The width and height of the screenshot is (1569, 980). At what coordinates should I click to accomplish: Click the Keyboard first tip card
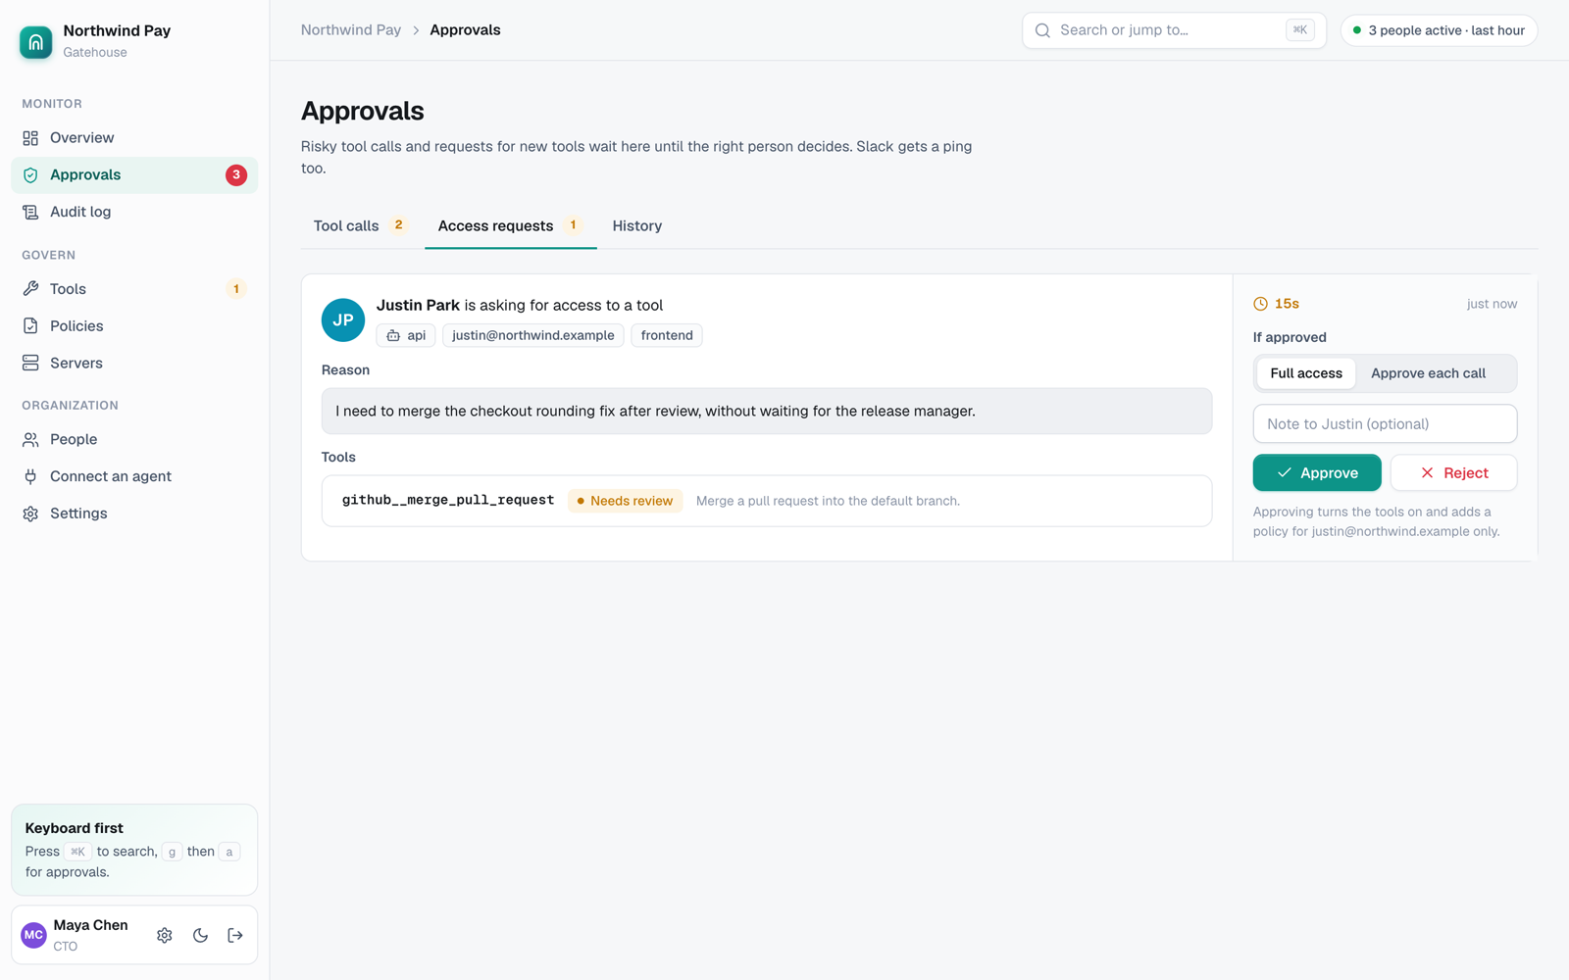pyautogui.click(x=134, y=851)
